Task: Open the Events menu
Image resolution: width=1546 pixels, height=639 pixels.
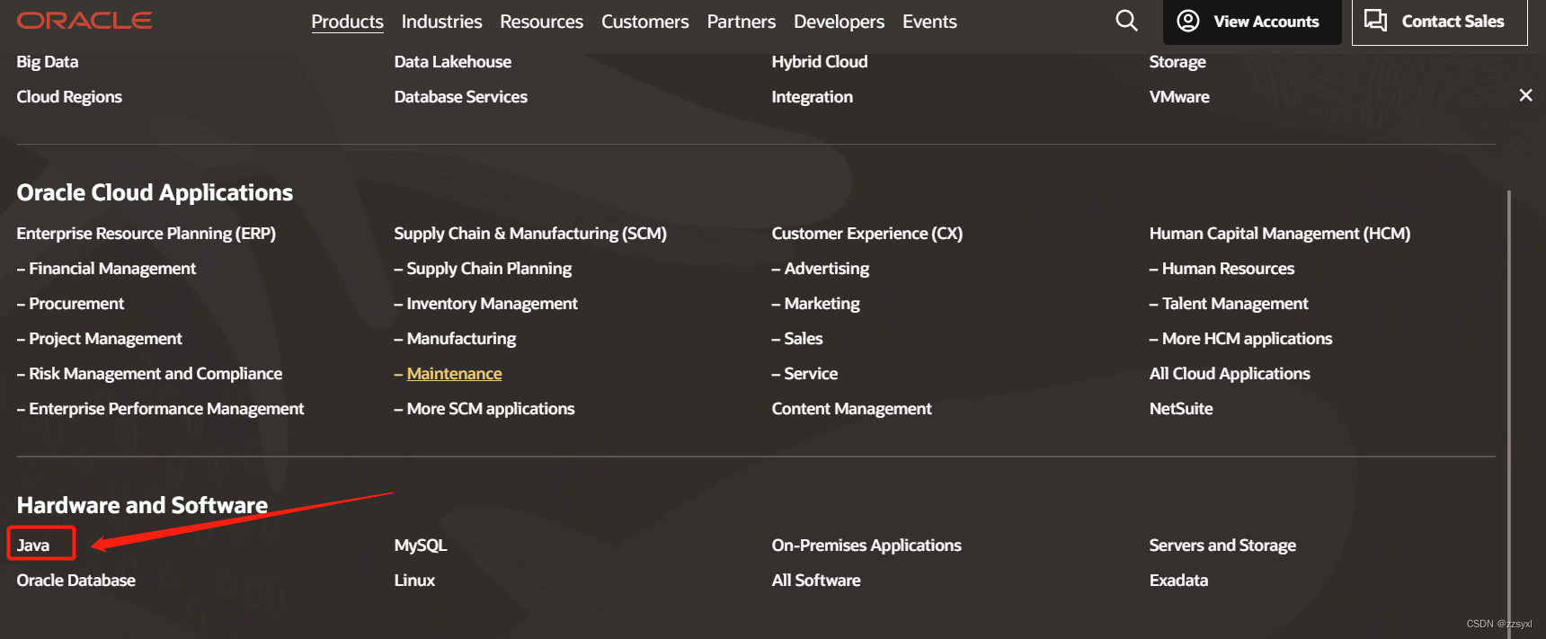Action: click(929, 22)
